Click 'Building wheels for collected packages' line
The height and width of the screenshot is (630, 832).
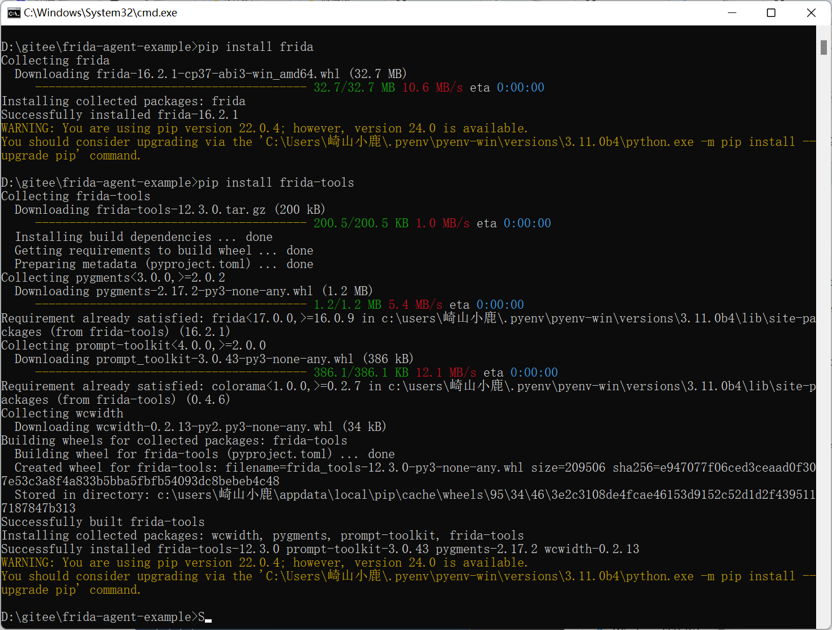pyautogui.click(x=174, y=441)
